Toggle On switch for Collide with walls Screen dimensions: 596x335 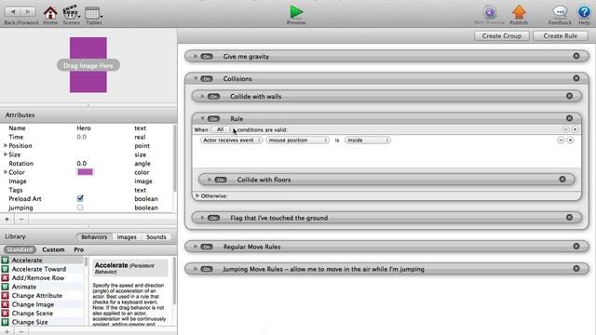[213, 97]
